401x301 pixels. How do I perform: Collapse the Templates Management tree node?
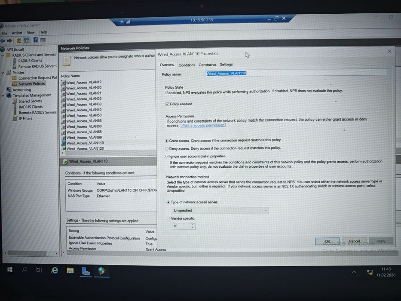coord(3,96)
